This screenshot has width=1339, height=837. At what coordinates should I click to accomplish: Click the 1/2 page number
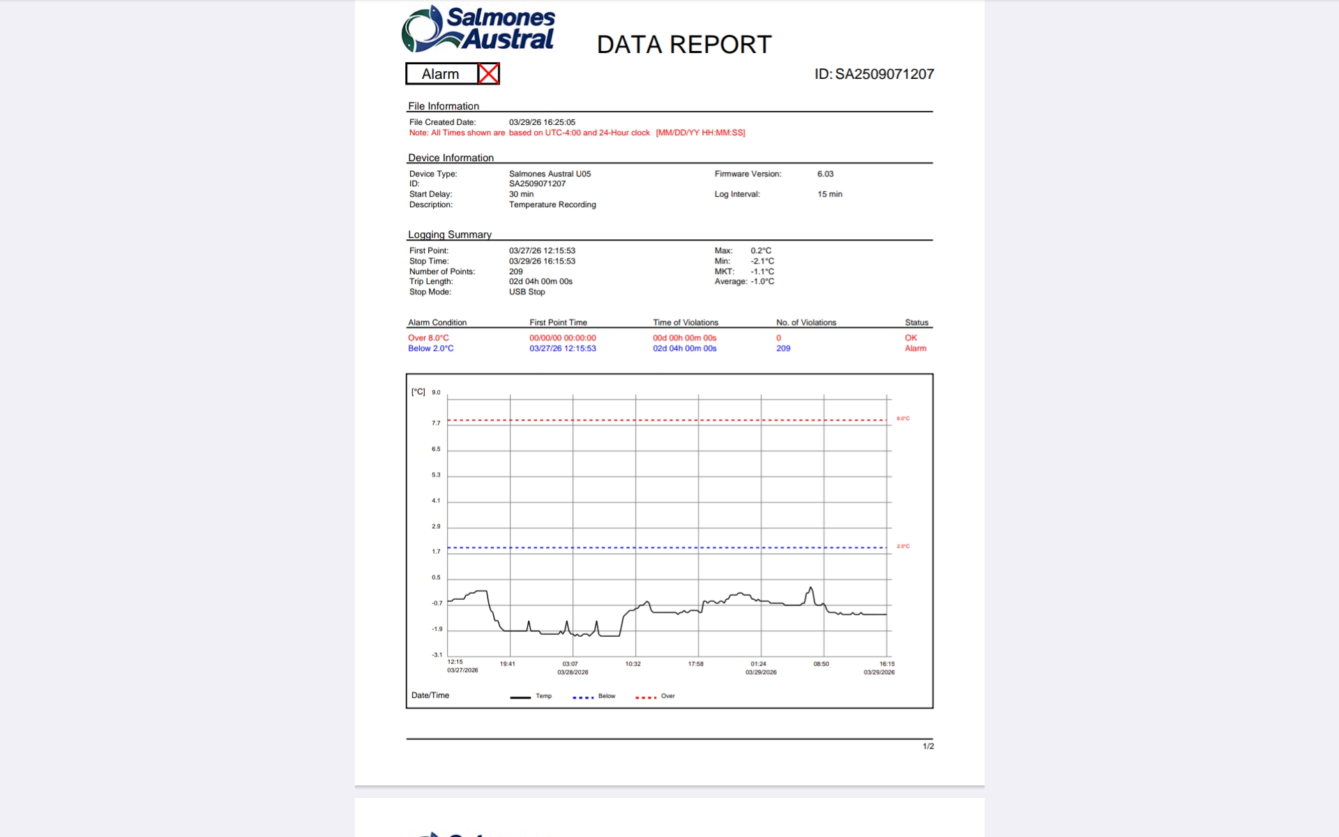(928, 746)
